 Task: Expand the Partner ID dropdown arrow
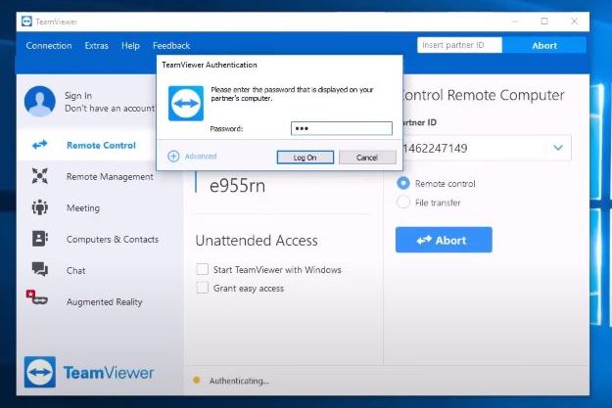(558, 148)
